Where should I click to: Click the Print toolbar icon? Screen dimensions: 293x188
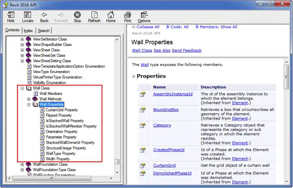coord(128,15)
